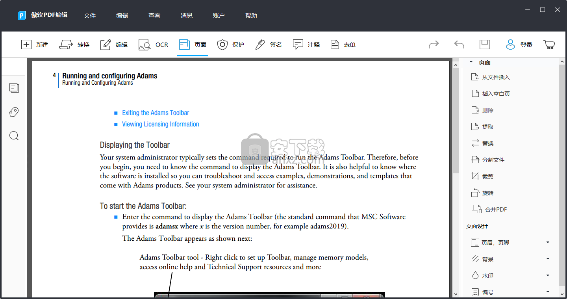The image size is (567, 299).
Task: Expand the 水印 (Watermark) dropdown
Action: pos(548,276)
